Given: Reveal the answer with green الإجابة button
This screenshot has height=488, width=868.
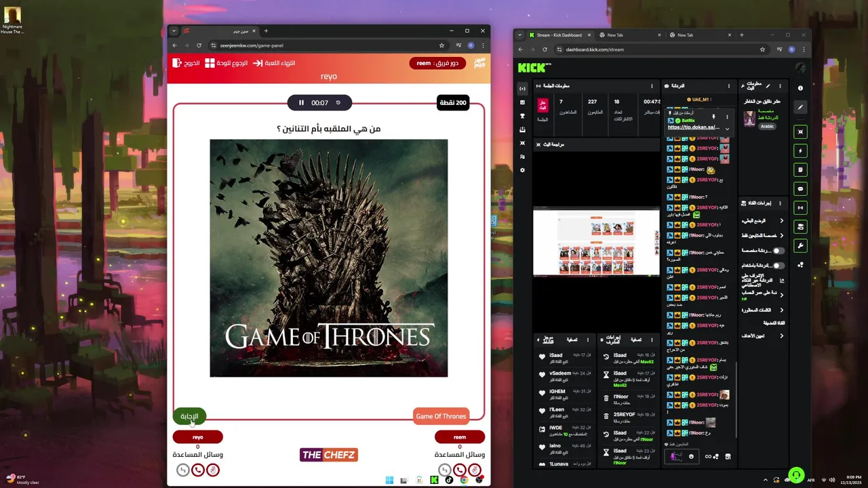Looking at the screenshot, I should point(189,416).
